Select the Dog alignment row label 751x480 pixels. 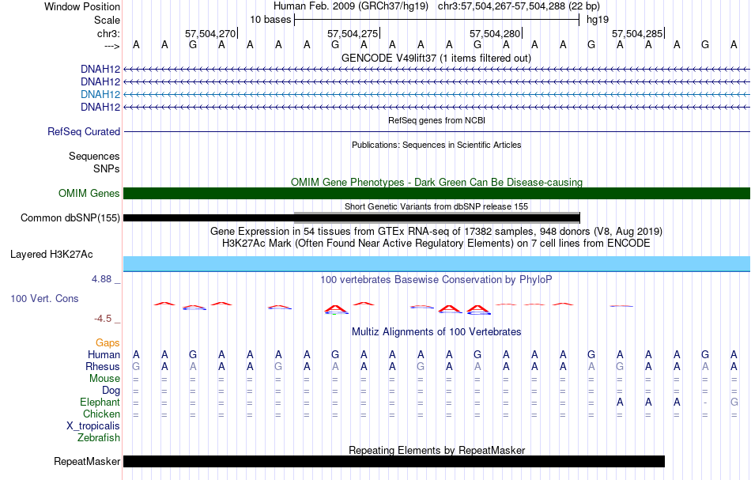tap(111, 391)
